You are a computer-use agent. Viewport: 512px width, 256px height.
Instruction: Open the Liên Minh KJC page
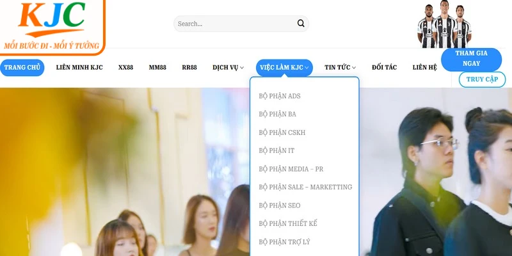coord(79,68)
